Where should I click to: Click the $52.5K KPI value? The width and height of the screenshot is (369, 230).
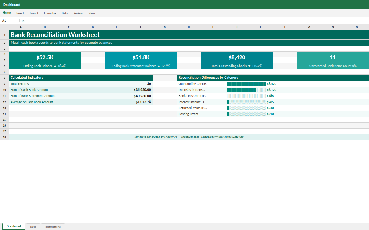[45, 57]
